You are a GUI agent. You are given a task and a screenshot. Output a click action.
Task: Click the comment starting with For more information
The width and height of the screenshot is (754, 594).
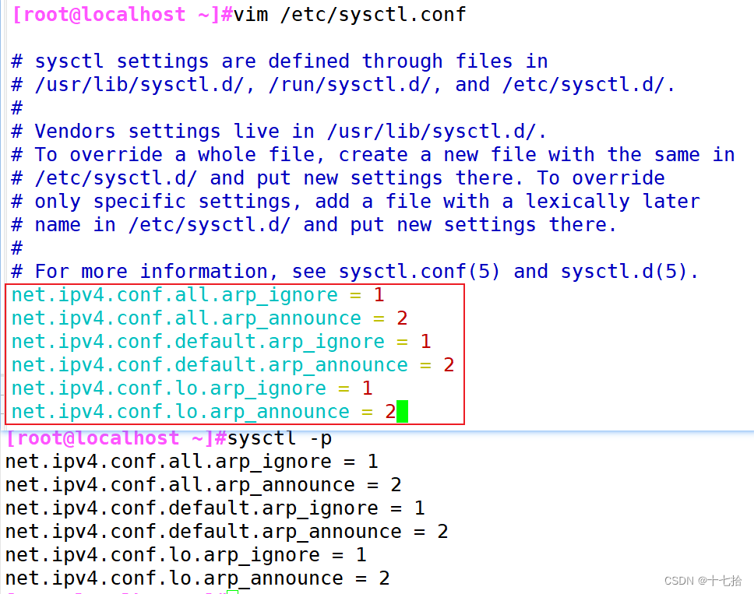tap(354, 272)
